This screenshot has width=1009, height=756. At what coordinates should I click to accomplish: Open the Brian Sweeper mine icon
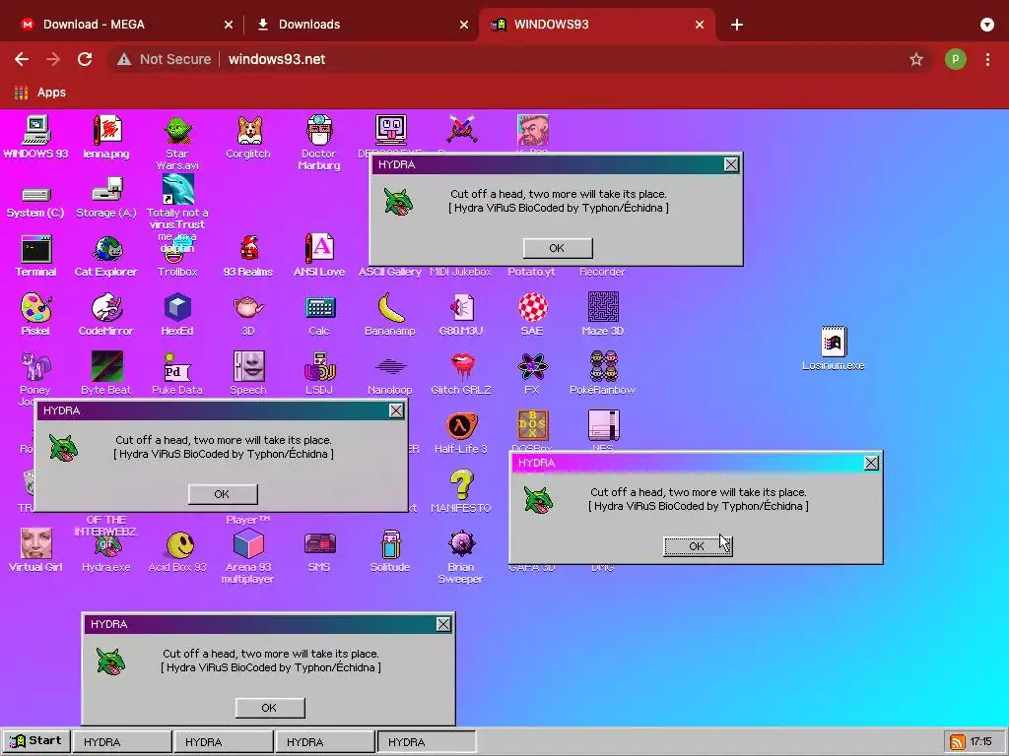461,556
